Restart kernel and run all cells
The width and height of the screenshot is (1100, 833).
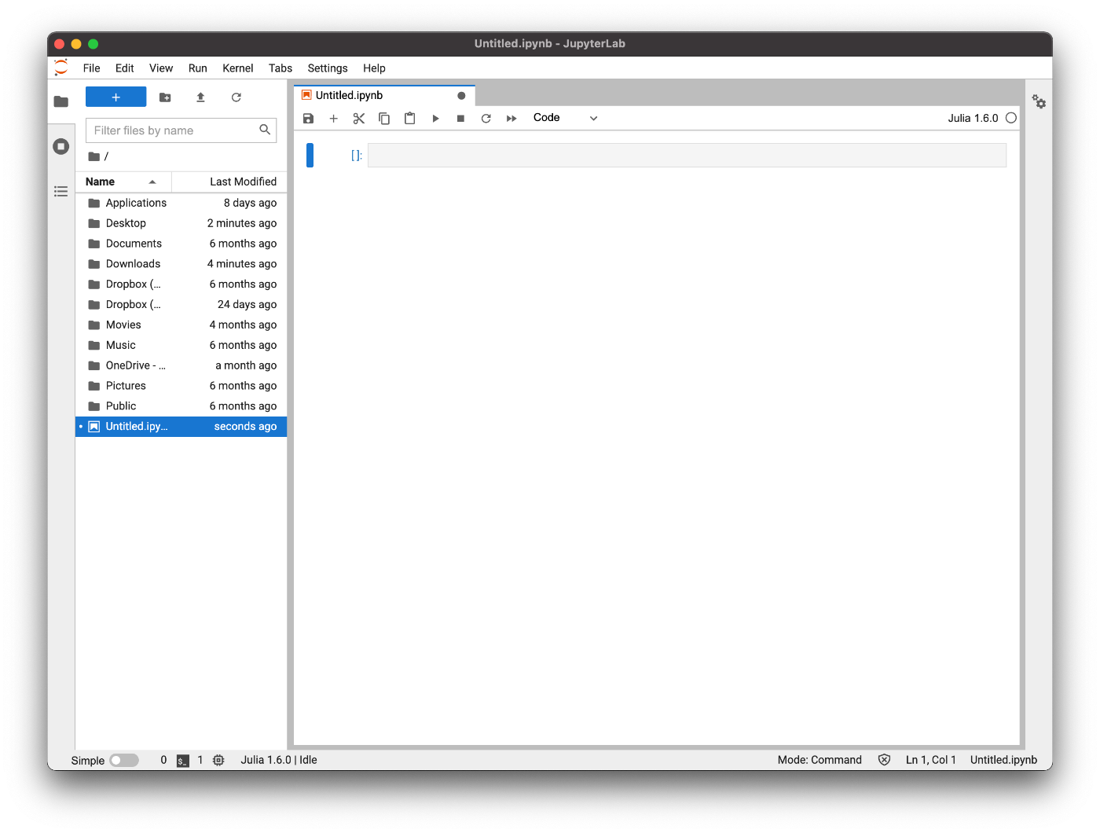coord(511,119)
